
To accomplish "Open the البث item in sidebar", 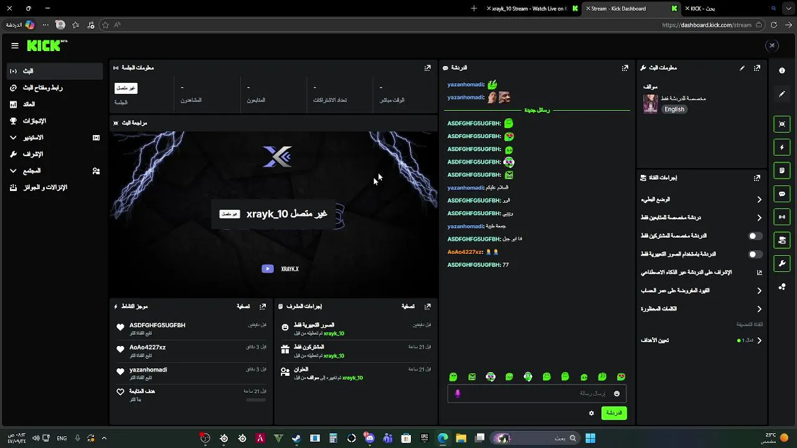I will click(55, 71).
